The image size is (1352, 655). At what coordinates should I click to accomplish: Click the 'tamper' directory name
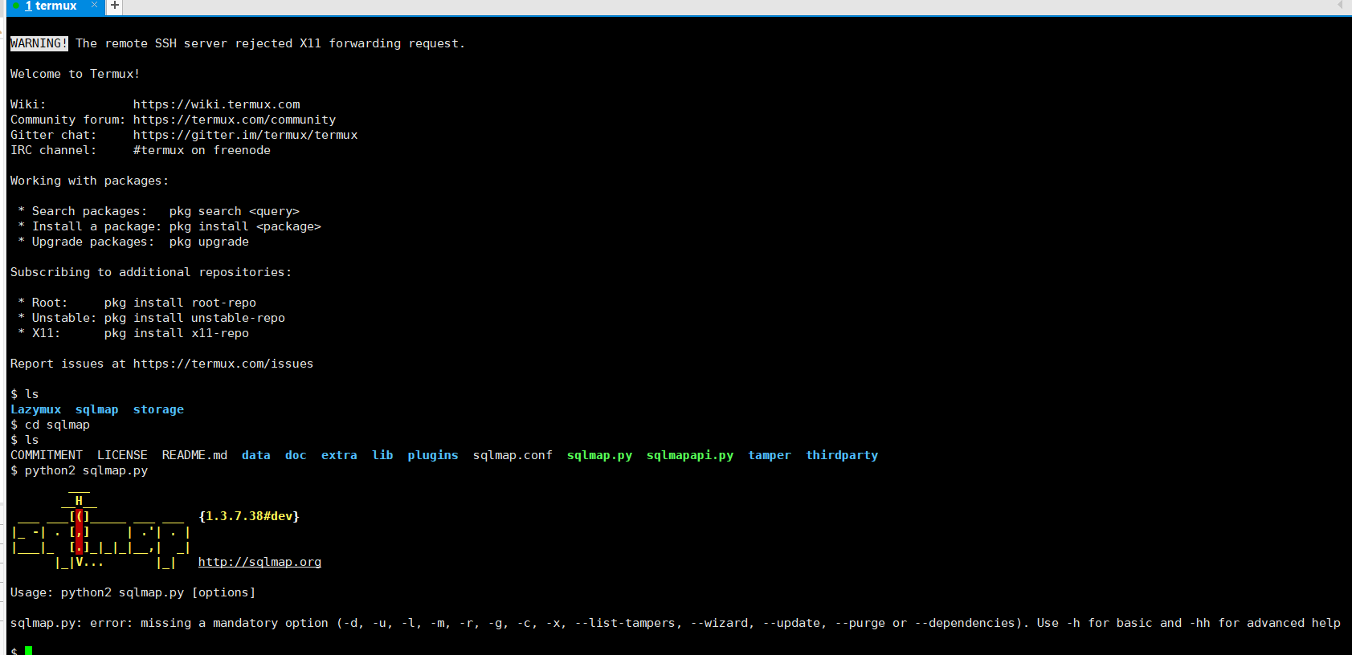769,455
